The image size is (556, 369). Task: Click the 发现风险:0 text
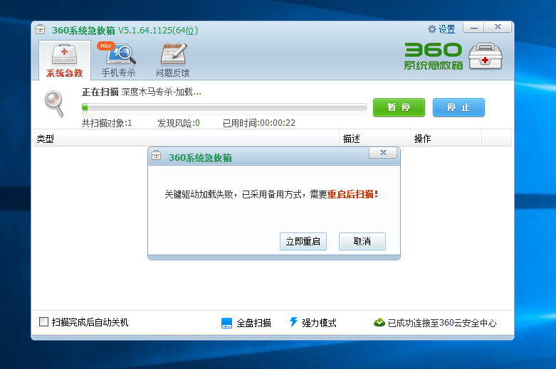(x=179, y=123)
